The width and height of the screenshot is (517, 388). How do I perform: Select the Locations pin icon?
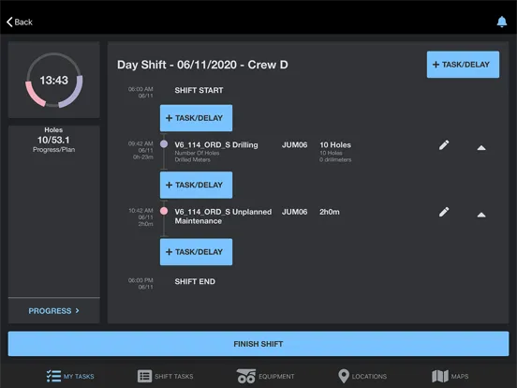[x=344, y=376]
